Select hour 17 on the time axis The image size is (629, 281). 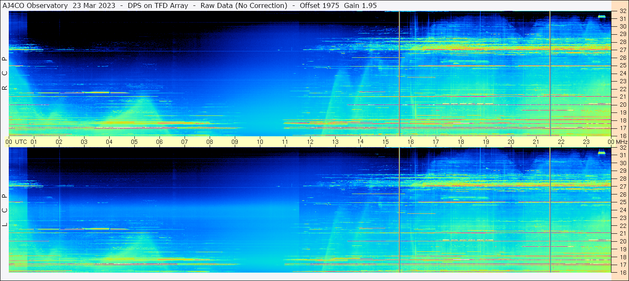(x=436, y=142)
